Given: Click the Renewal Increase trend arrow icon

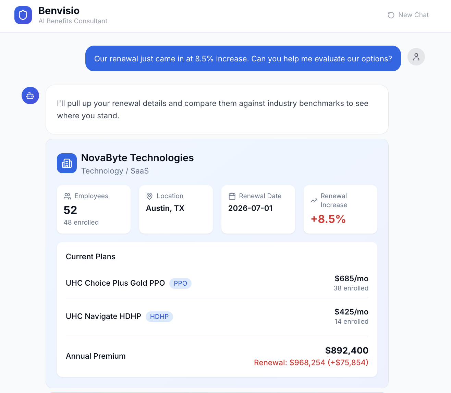Looking at the screenshot, I should (x=314, y=200).
